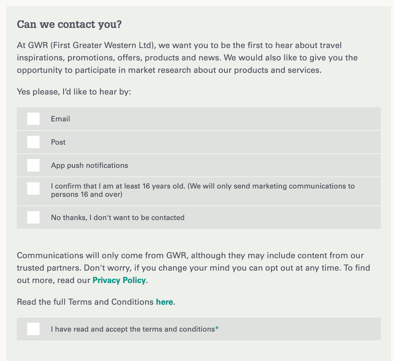This screenshot has width=394, height=361.
Task: Click the "Read the full Terms and Conditions" text
Action: click(x=85, y=302)
